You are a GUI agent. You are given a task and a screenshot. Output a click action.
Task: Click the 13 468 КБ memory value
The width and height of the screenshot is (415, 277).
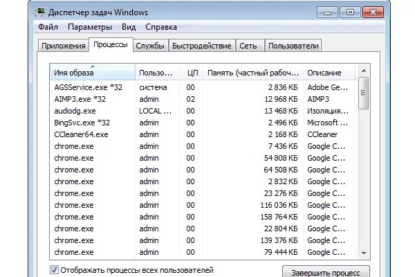coord(281,111)
